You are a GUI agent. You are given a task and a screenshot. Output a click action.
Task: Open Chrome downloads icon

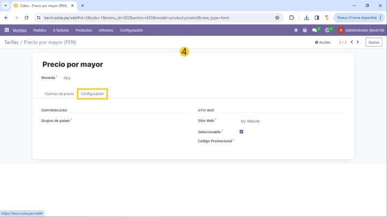click(306, 17)
